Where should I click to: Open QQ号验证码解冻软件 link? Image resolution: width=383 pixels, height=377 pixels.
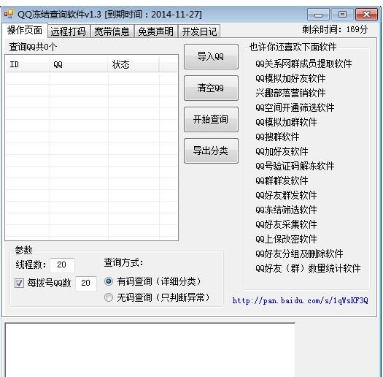coord(295,166)
